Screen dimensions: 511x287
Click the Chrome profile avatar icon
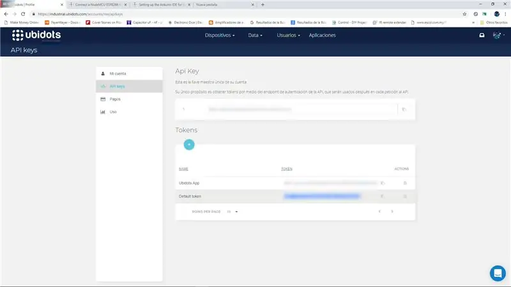point(497,14)
